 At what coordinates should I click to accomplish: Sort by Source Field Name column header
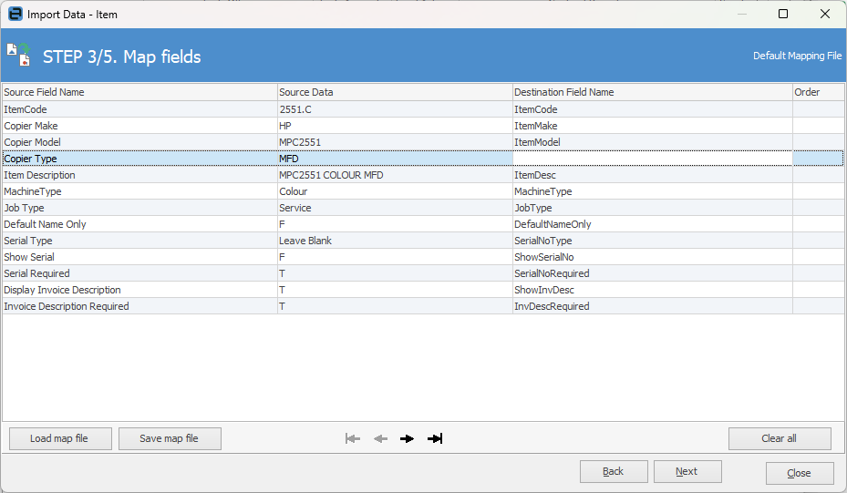coord(139,92)
